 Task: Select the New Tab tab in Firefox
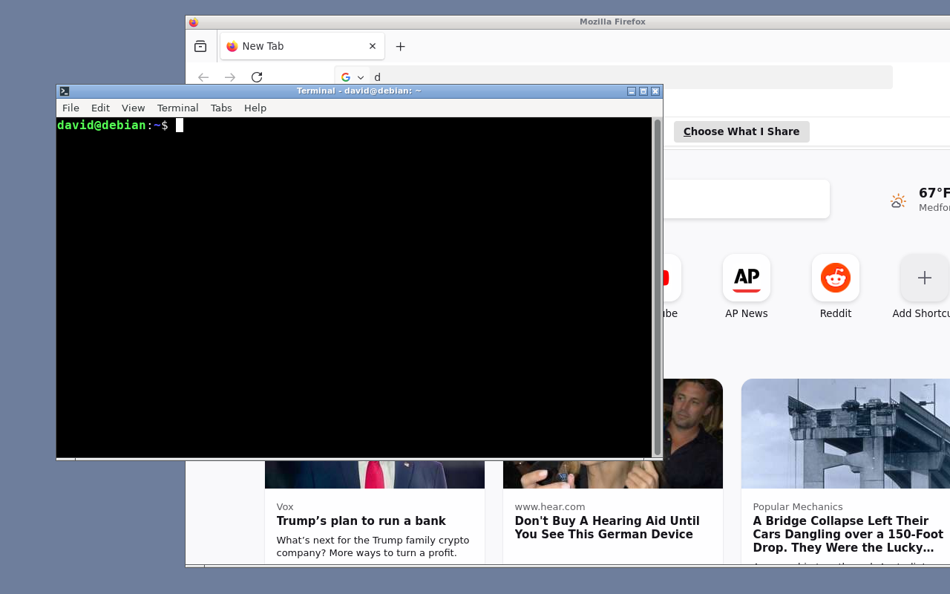pos(302,46)
